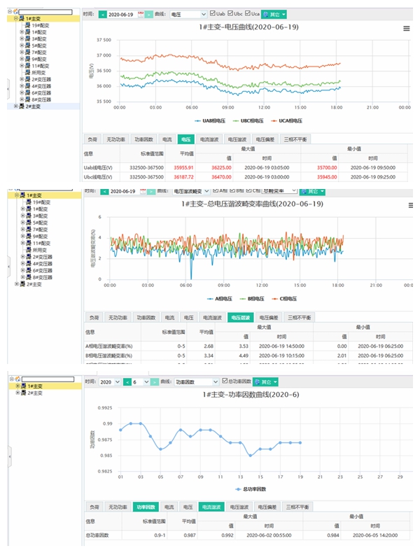Toggle Uab checkbox in voltage toolbar

click(x=213, y=13)
